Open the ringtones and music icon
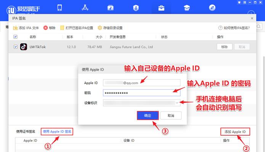 [x=110, y=8]
